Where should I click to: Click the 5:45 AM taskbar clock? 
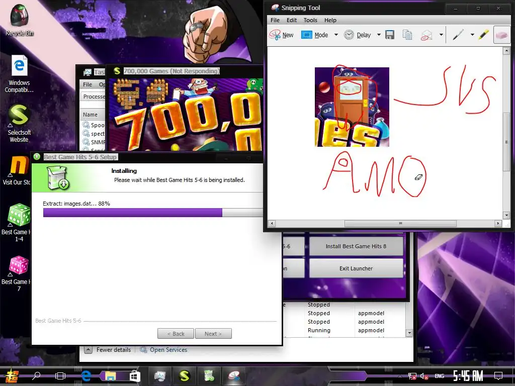click(468, 376)
